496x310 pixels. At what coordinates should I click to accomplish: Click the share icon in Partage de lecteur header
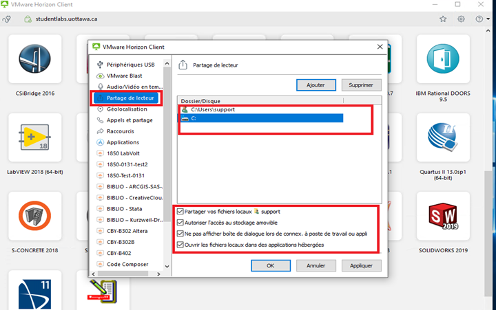(x=183, y=65)
